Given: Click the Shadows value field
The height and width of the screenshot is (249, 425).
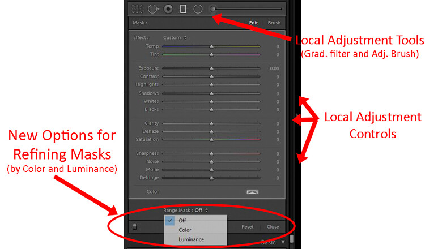Looking at the screenshot, I should [278, 93].
